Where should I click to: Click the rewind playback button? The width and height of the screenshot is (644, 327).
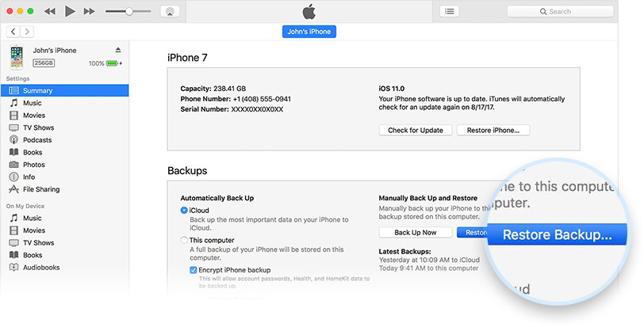click(50, 11)
